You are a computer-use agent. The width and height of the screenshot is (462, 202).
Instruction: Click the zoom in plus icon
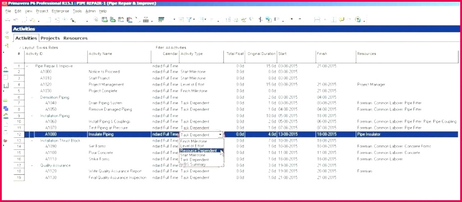click(x=292, y=20)
